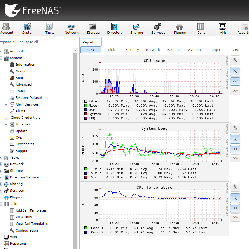The width and height of the screenshot is (249, 249).
Task: Open System Dataset in the sidebar tree
Action: coord(26,98)
